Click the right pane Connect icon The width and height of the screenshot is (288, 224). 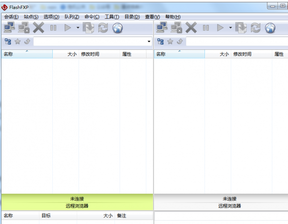click(x=162, y=28)
